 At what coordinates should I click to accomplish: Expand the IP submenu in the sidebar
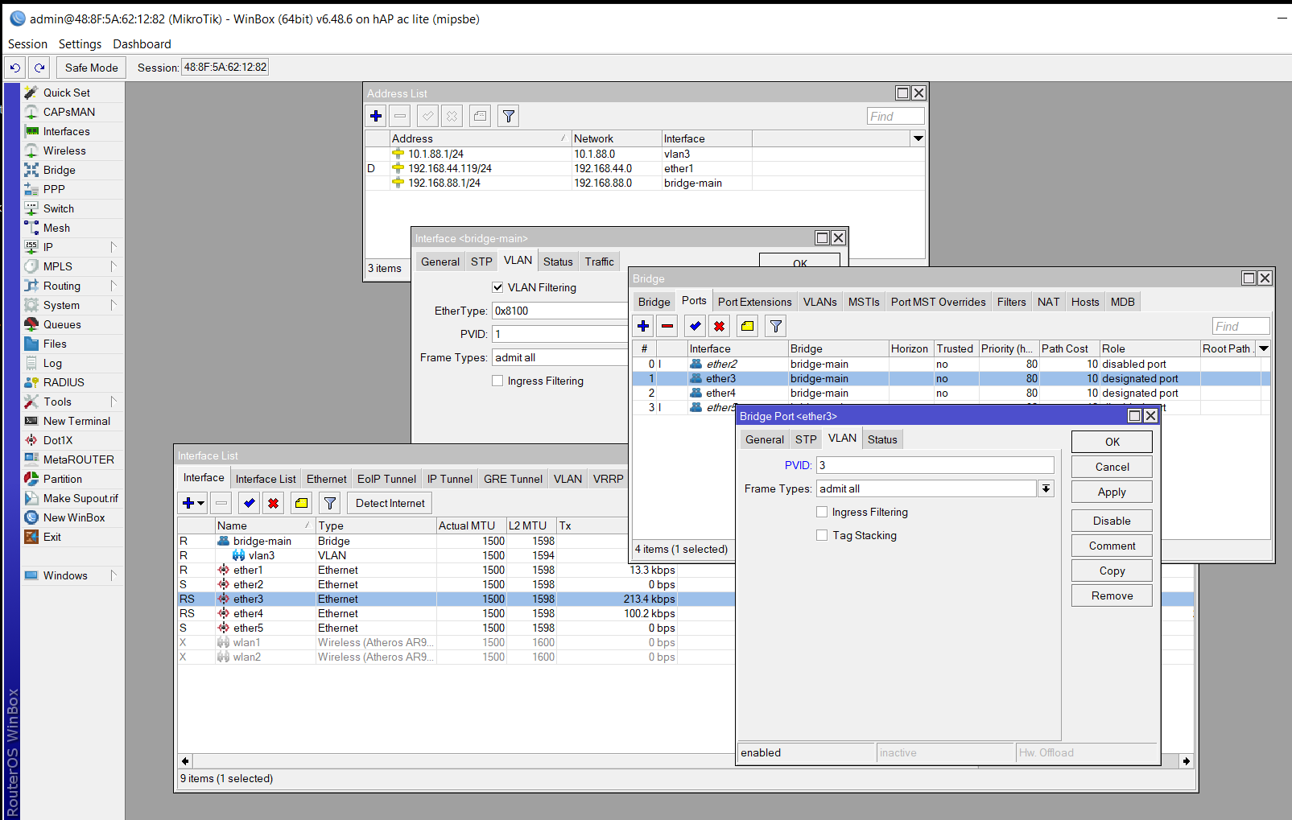point(113,247)
